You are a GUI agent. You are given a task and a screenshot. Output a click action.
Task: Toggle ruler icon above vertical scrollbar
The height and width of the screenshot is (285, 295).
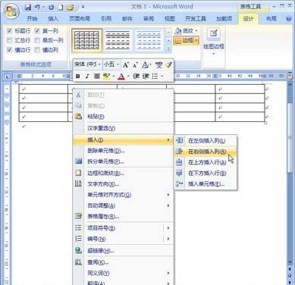point(290,76)
